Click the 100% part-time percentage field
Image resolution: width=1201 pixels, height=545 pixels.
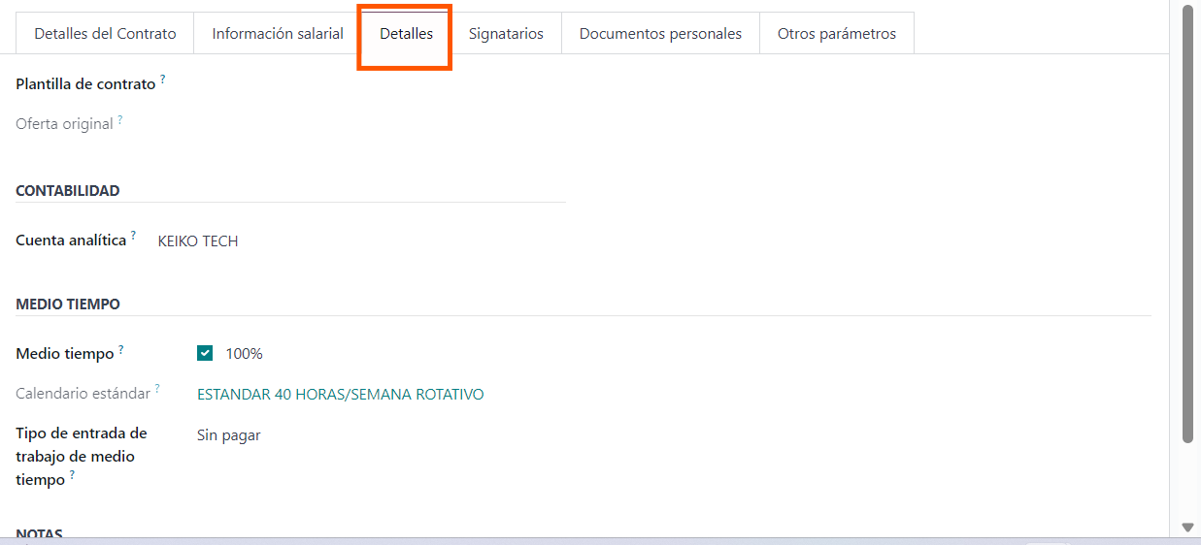tap(245, 354)
